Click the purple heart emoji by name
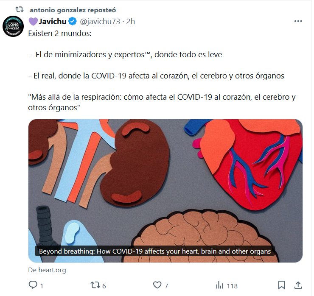314x296 pixels. [x=33, y=21]
